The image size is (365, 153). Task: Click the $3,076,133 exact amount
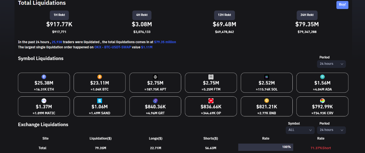[x=142, y=32]
